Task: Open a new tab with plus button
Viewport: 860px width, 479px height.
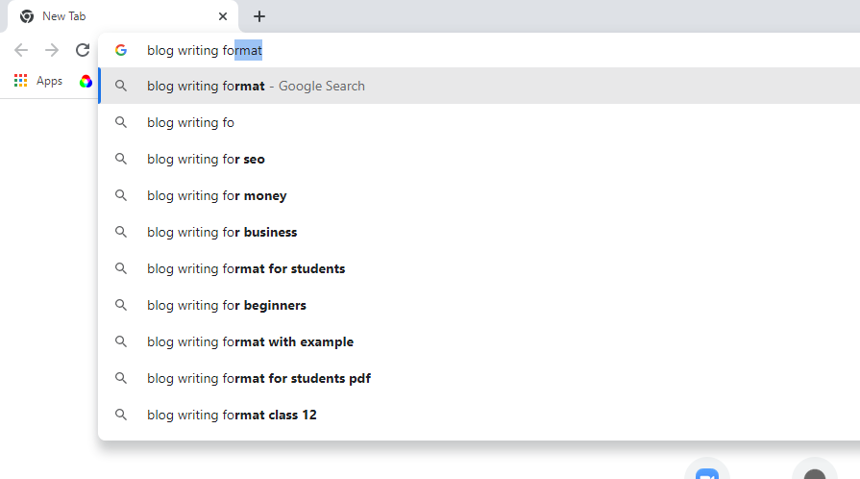Action: [x=259, y=16]
